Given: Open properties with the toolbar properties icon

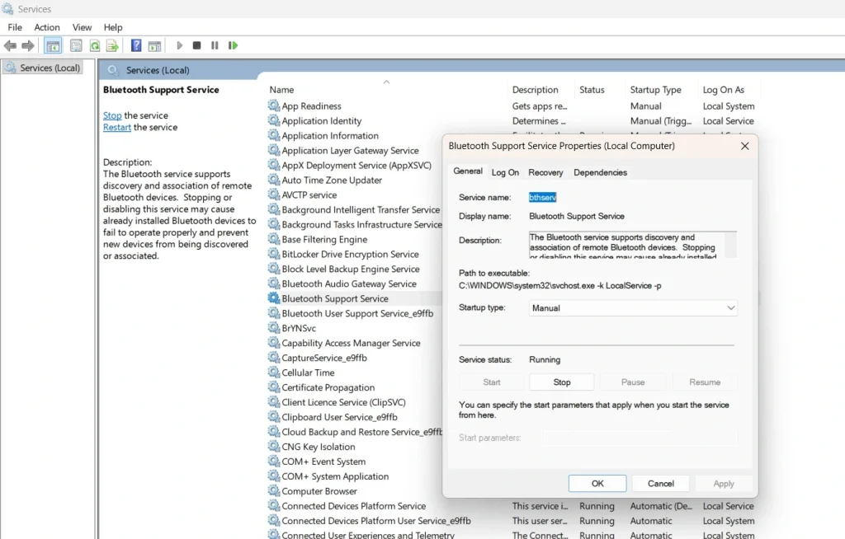Looking at the screenshot, I should click(76, 45).
